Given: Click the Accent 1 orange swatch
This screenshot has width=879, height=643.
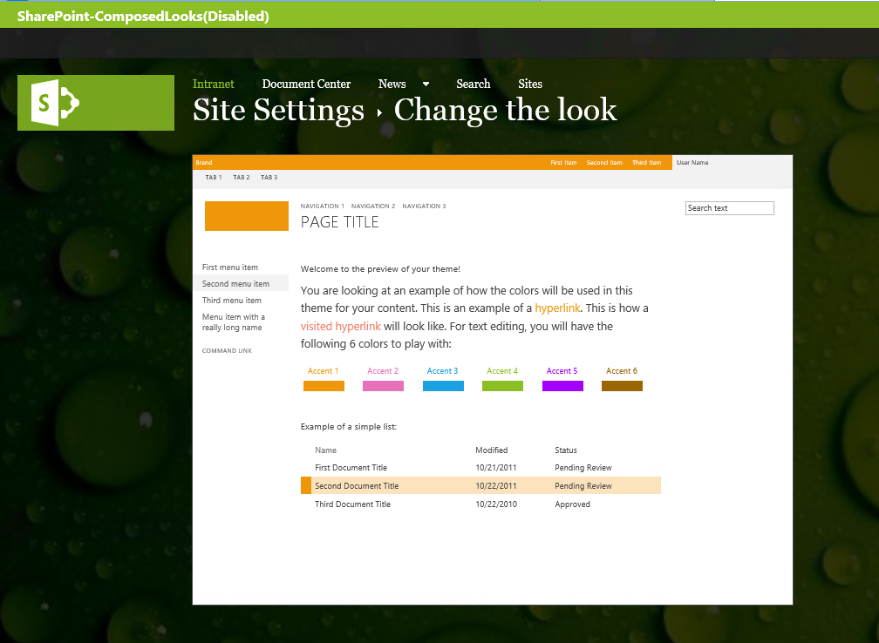Looking at the screenshot, I should pyautogui.click(x=324, y=386).
